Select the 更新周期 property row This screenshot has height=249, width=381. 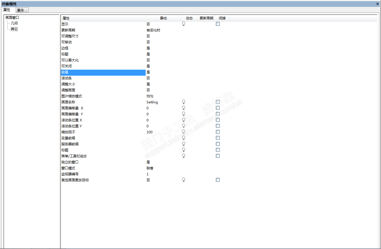68,30
